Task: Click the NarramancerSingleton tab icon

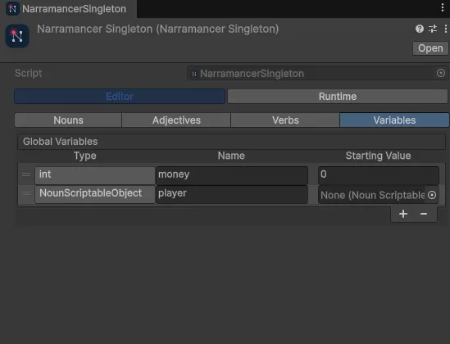Action: (x=12, y=9)
